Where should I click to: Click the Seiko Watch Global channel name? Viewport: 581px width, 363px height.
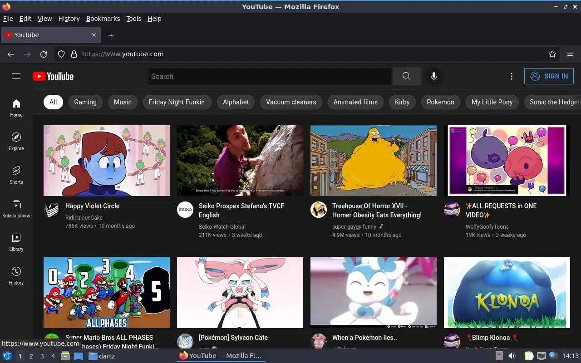click(222, 227)
